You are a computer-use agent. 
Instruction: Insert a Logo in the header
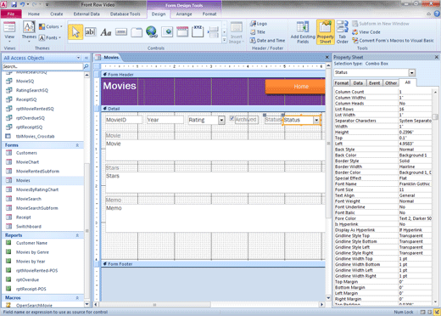(x=259, y=24)
